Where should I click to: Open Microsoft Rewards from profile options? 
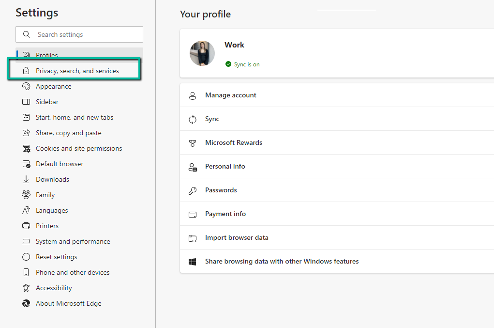(x=337, y=142)
